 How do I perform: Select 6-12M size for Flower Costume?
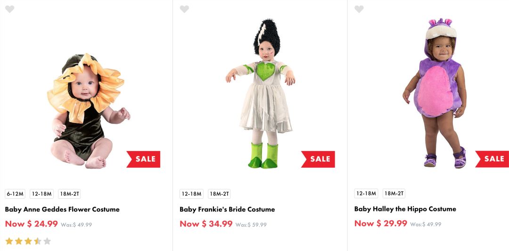15,194
